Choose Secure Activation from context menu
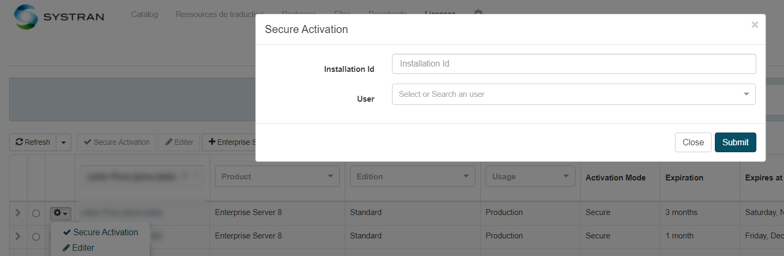This screenshot has height=256, width=784. click(101, 232)
